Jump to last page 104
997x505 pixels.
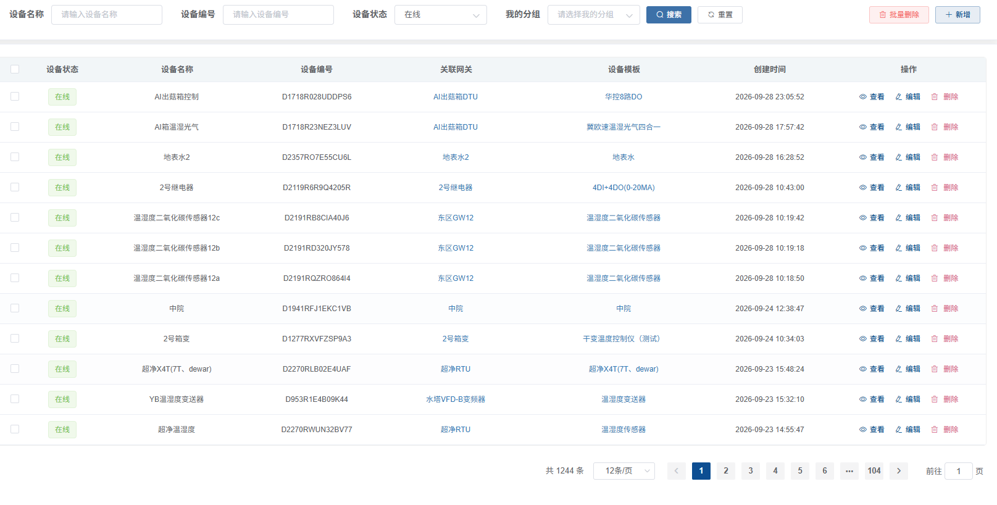click(x=874, y=471)
